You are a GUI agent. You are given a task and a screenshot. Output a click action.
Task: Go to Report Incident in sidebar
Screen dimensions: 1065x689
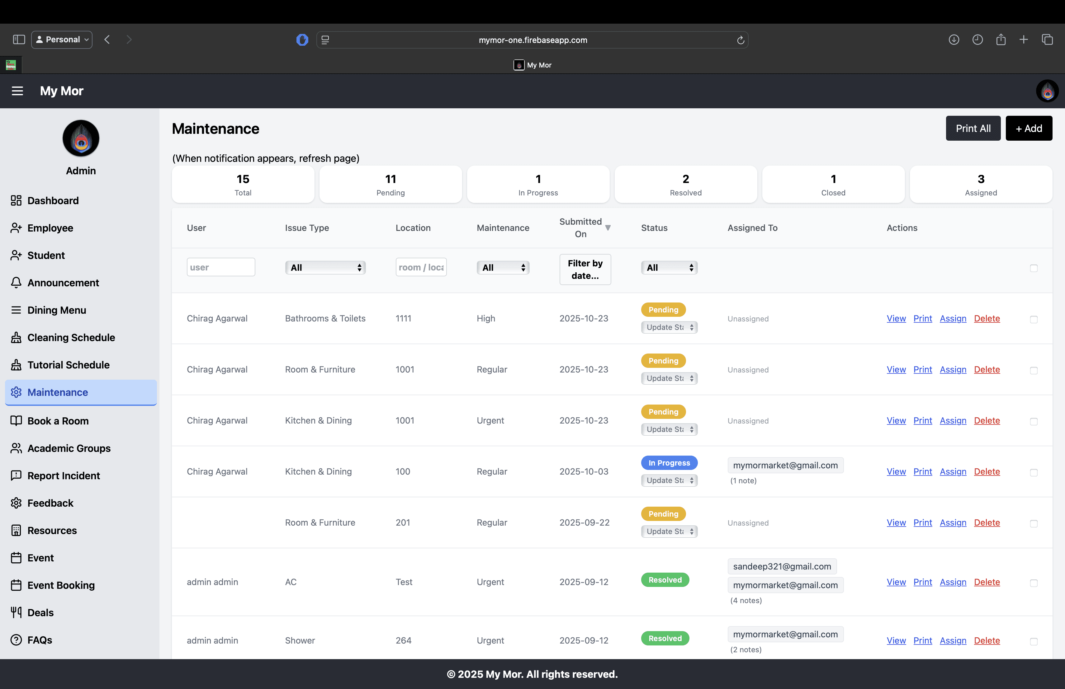[64, 475]
